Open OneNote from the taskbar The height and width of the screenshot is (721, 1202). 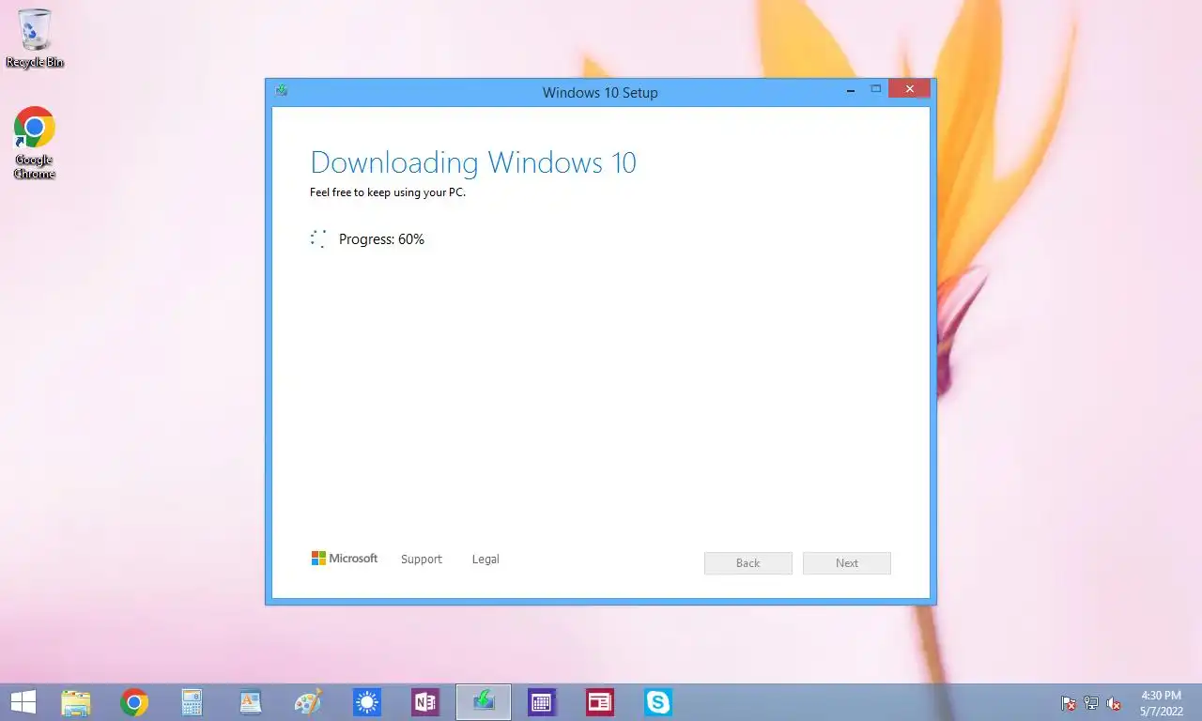pos(425,702)
